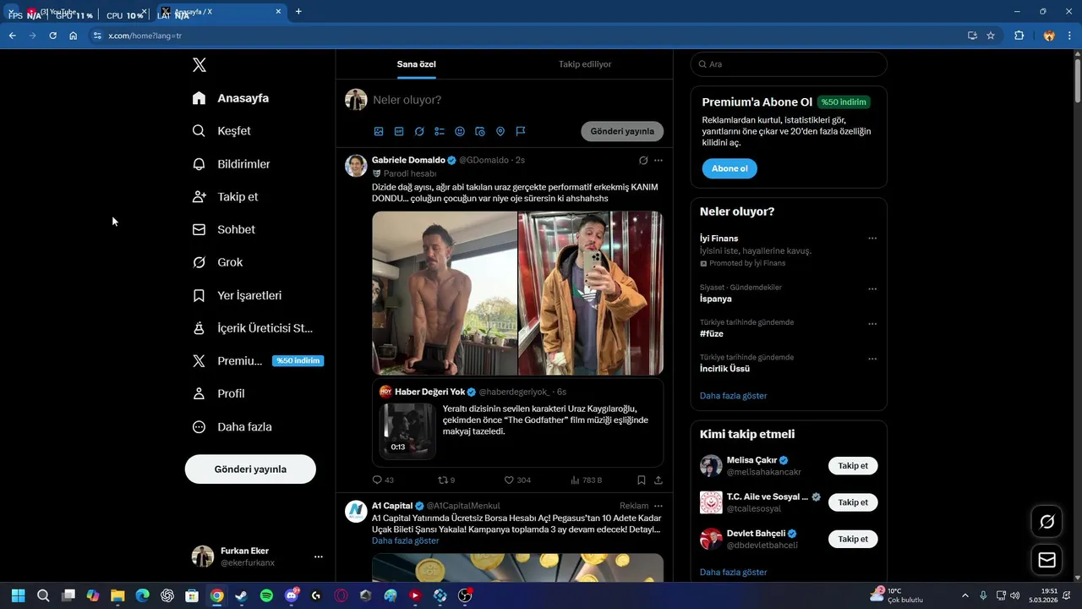
Task: Click the Ara search box
Action: [789, 64]
